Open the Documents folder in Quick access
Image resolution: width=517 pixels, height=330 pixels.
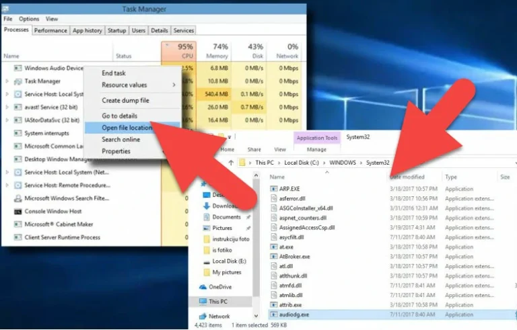(x=226, y=217)
